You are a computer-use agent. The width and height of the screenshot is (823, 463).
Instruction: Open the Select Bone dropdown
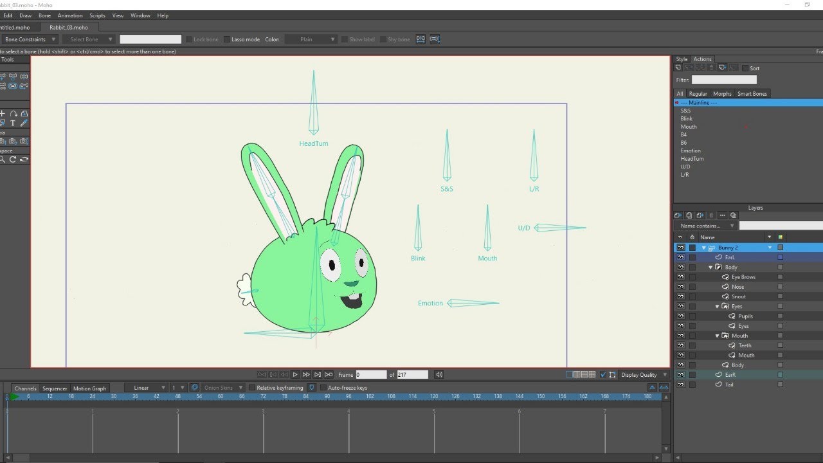click(89, 39)
